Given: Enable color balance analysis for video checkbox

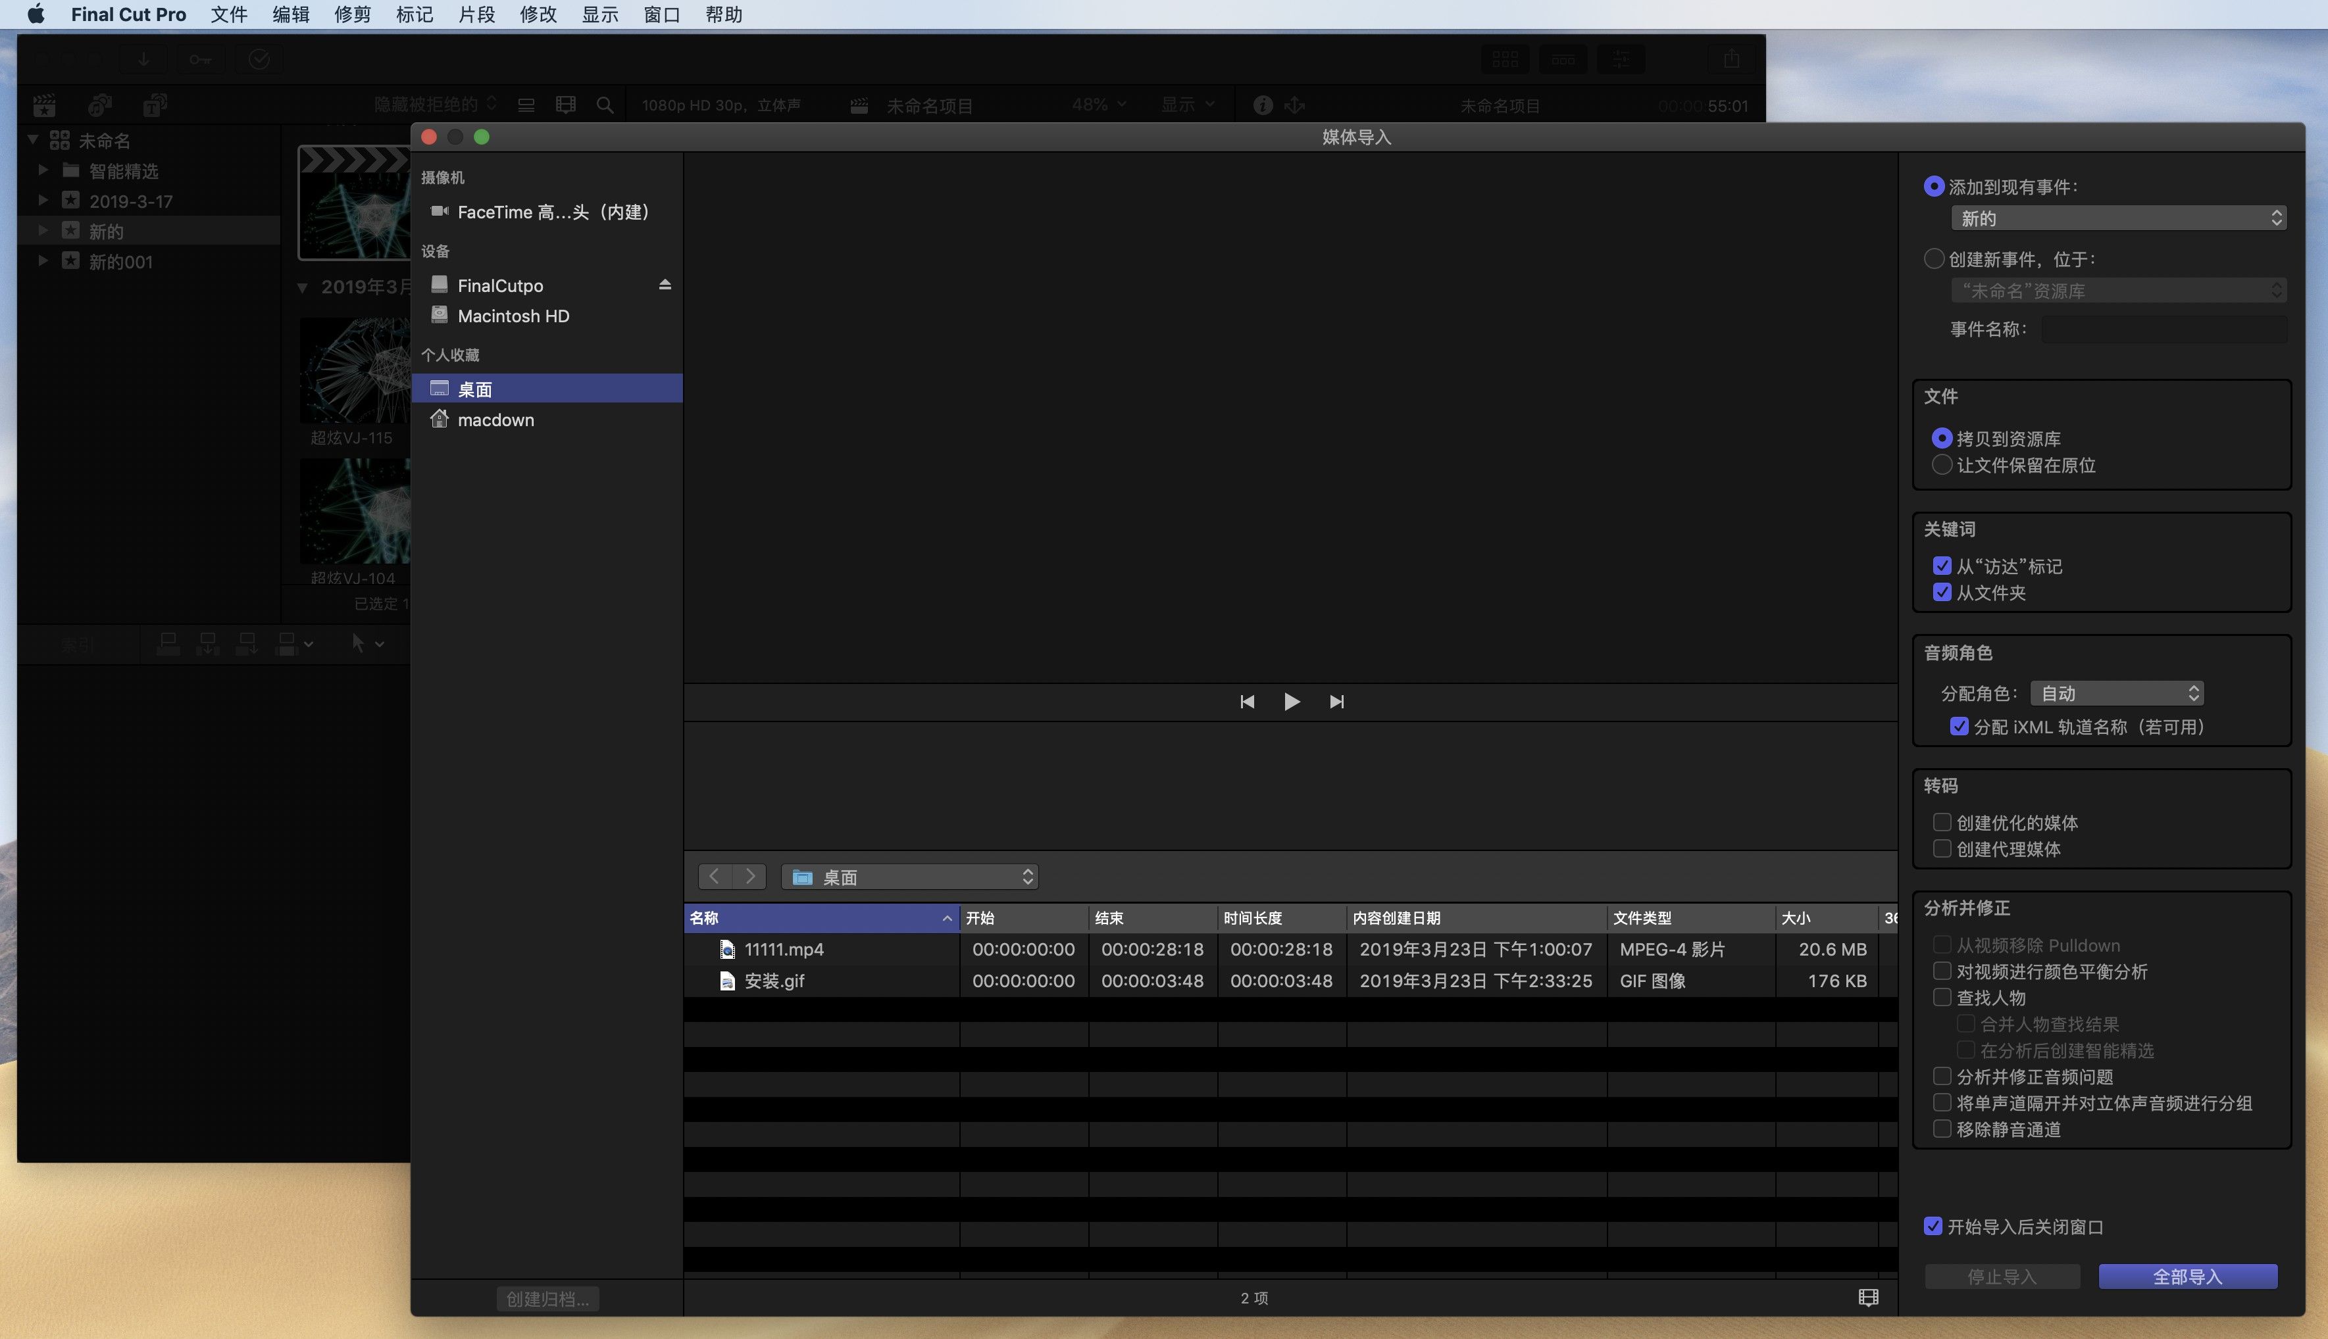Looking at the screenshot, I should point(1942,971).
